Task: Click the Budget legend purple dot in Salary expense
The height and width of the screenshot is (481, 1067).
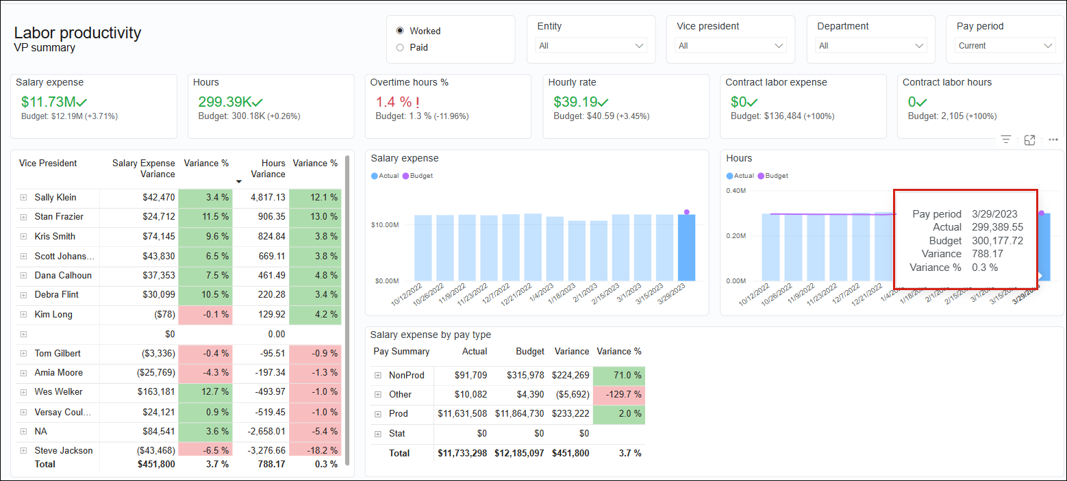Action: point(405,176)
